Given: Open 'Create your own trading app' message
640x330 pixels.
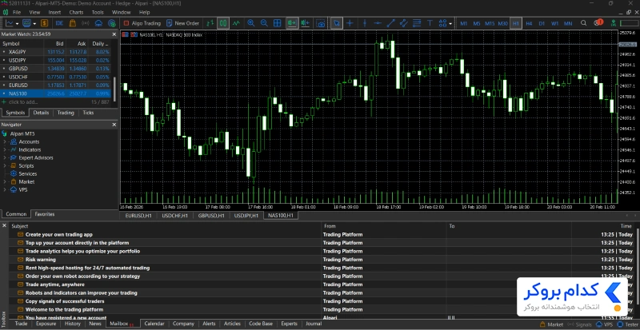Looking at the screenshot, I should [x=58, y=235].
